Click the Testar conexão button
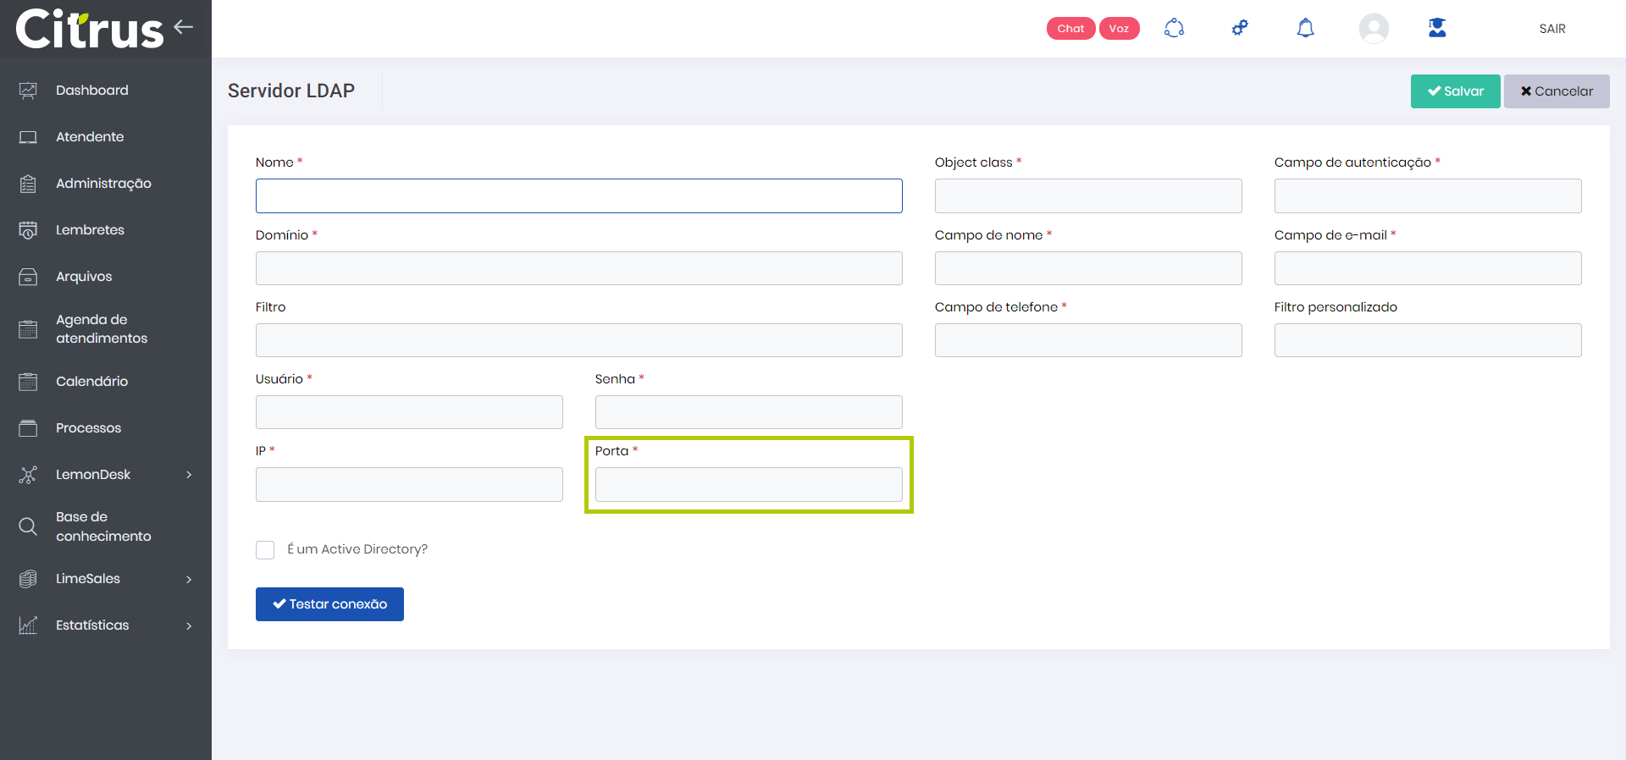This screenshot has width=1626, height=760. pos(329,604)
